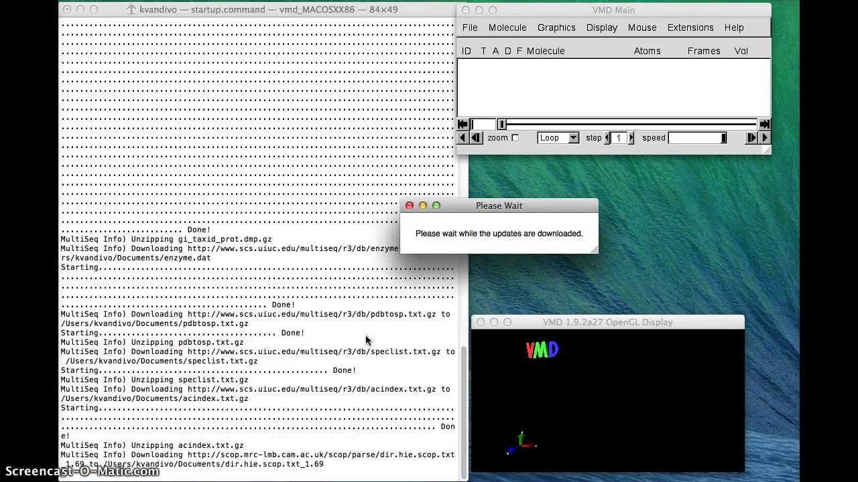Maximize the Please Wait dialog
858x482 pixels.
[x=436, y=206]
